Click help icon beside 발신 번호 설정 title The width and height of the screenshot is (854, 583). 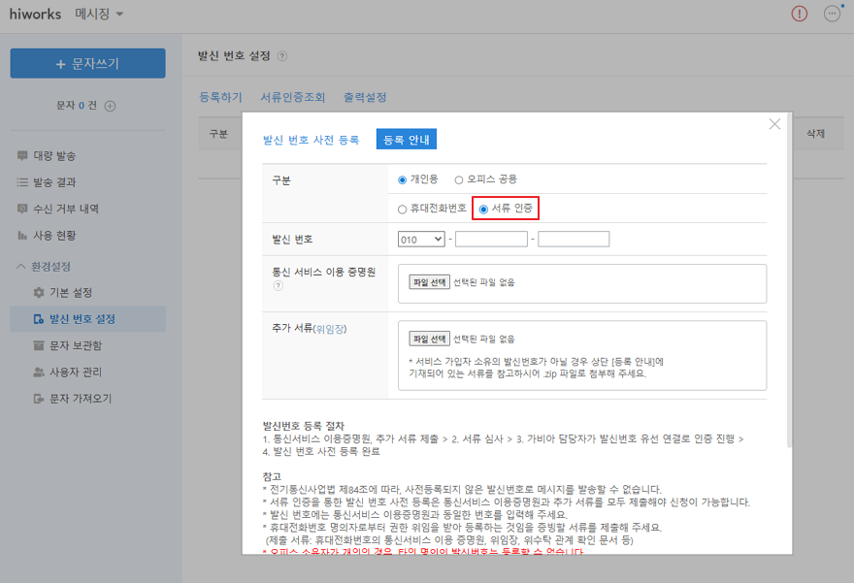coord(282,57)
